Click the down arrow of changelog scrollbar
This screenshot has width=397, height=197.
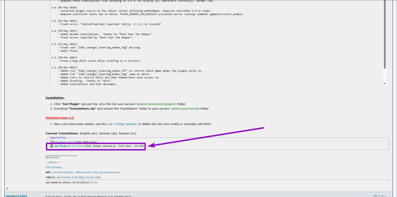click(x=385, y=84)
